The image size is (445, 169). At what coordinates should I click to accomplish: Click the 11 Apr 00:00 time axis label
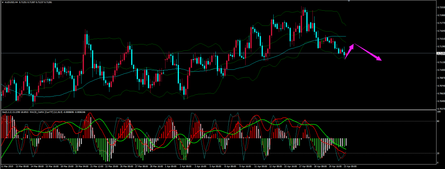(x=261, y=166)
